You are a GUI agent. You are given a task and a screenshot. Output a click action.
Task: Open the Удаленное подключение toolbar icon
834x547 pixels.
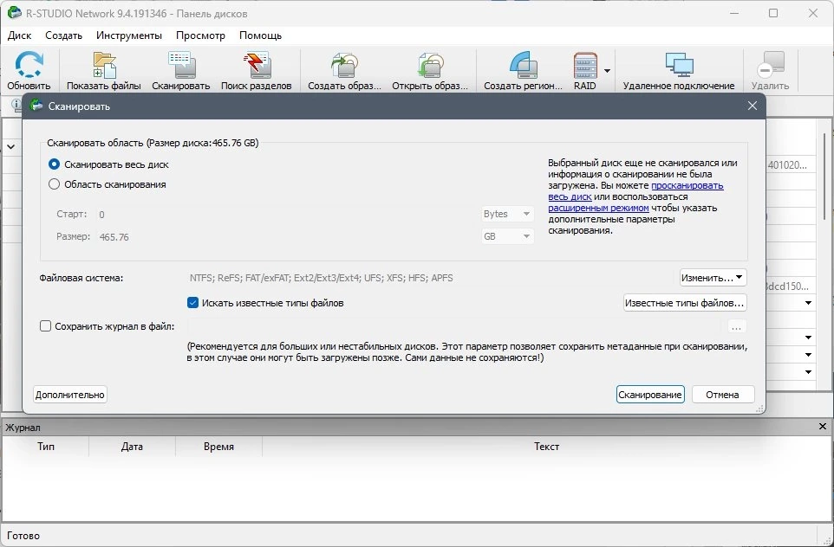tap(679, 70)
